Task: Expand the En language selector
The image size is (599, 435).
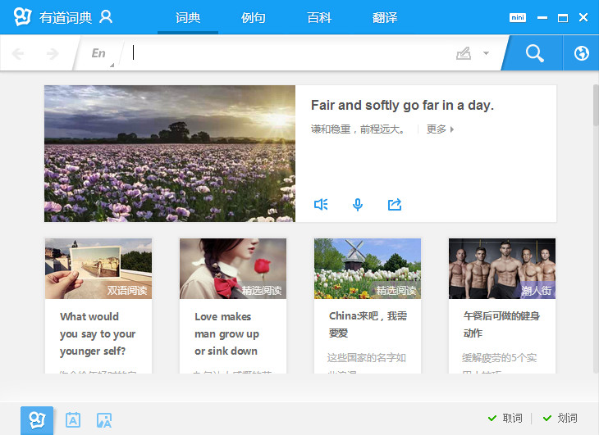Action: [100, 54]
